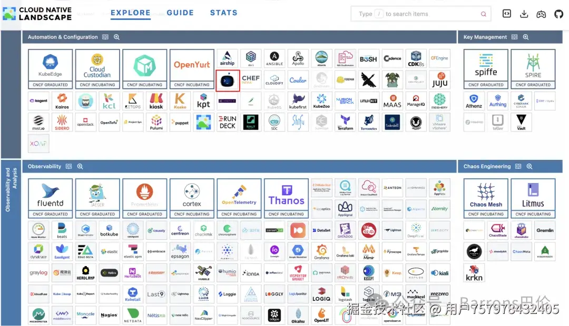Select the epsagon project icon
This screenshot has width=569, height=326.
[180, 252]
